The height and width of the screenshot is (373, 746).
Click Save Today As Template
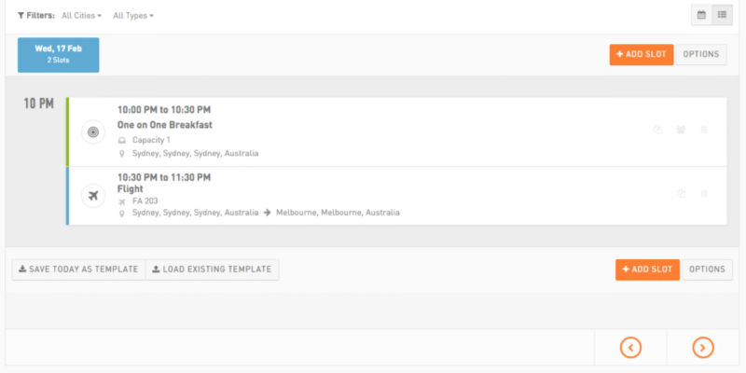point(78,269)
